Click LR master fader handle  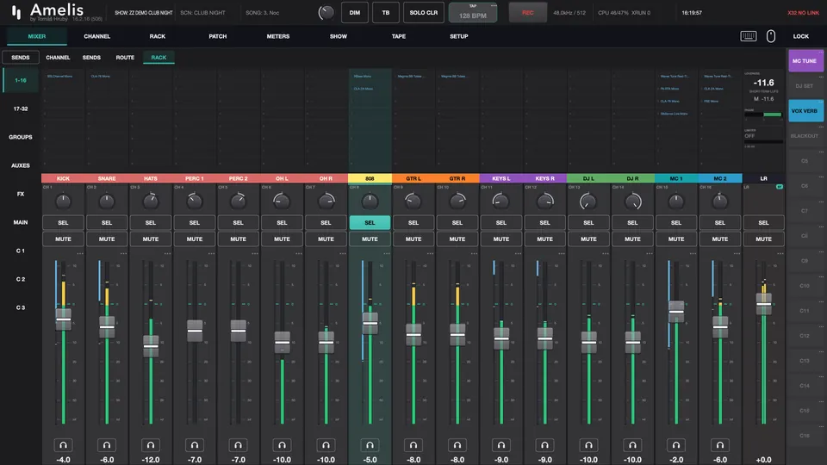pos(764,304)
